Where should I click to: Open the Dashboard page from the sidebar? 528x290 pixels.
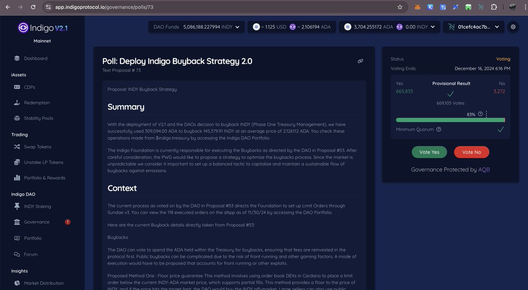[x=36, y=58]
